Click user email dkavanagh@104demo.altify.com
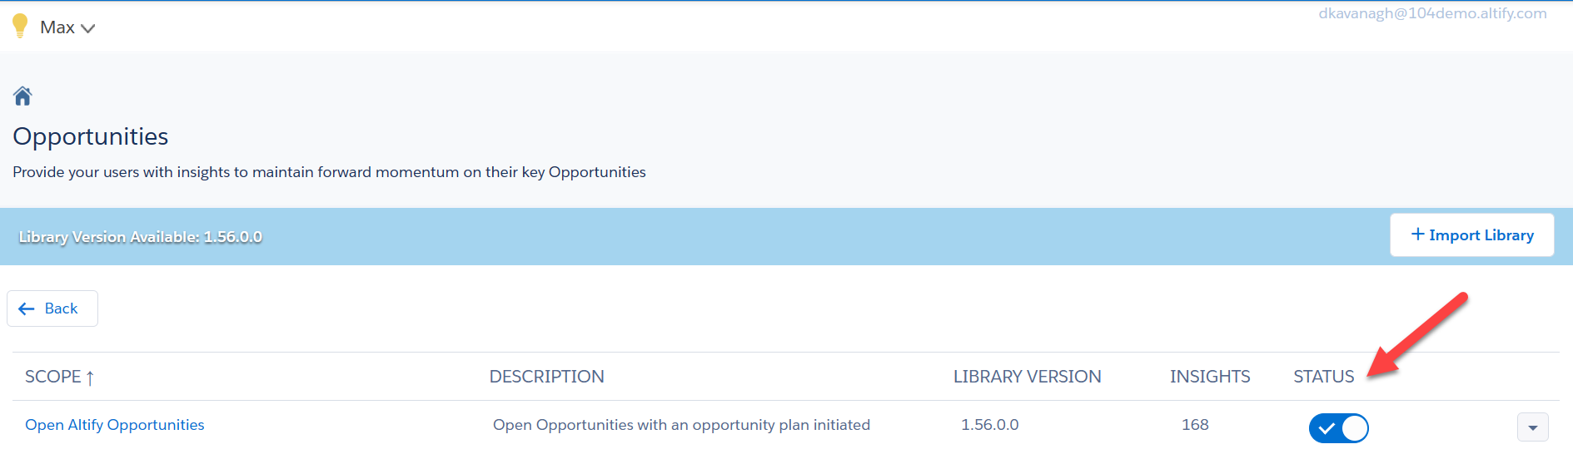Image resolution: width=1573 pixels, height=459 pixels. click(1432, 13)
